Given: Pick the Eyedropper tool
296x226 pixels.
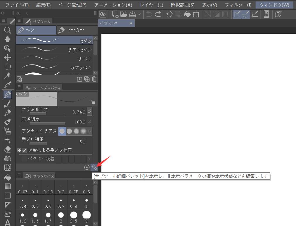Looking at the screenshot, I should pos(8,85).
